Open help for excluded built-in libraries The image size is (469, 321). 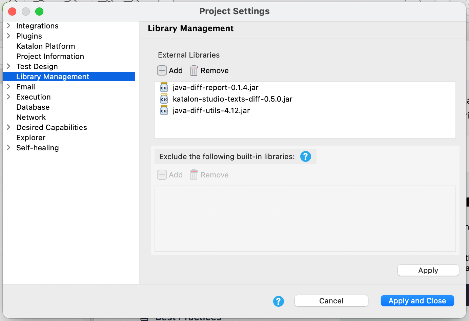(305, 156)
